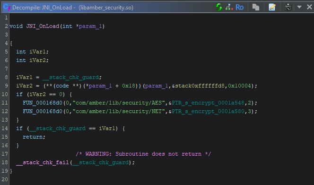The width and height of the screenshot is (314, 185).
Task: Select the "com/amber/lib/security/NET" string
Action: click(x=119, y=111)
